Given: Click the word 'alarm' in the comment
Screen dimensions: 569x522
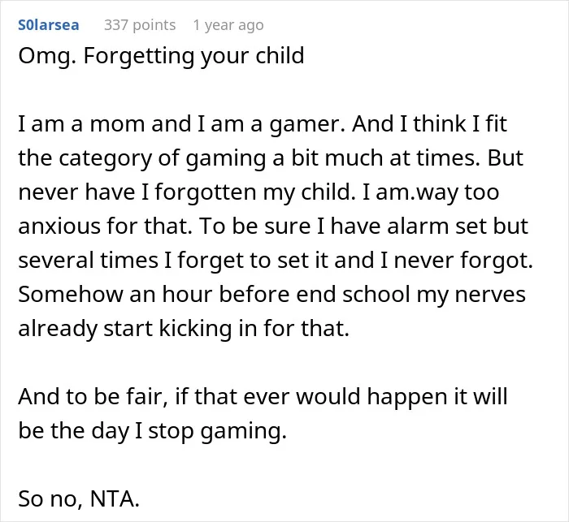Looking at the screenshot, I should (x=418, y=226).
